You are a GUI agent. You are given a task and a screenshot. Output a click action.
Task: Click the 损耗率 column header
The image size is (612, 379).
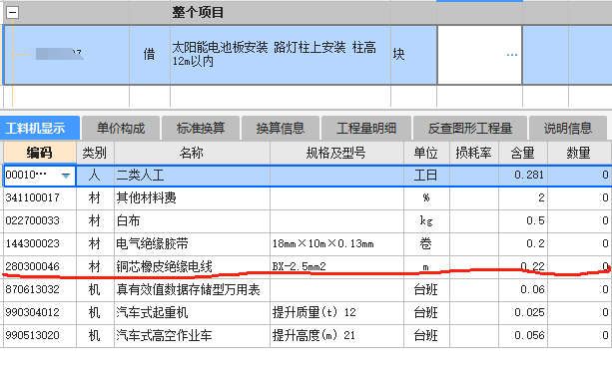[474, 153]
